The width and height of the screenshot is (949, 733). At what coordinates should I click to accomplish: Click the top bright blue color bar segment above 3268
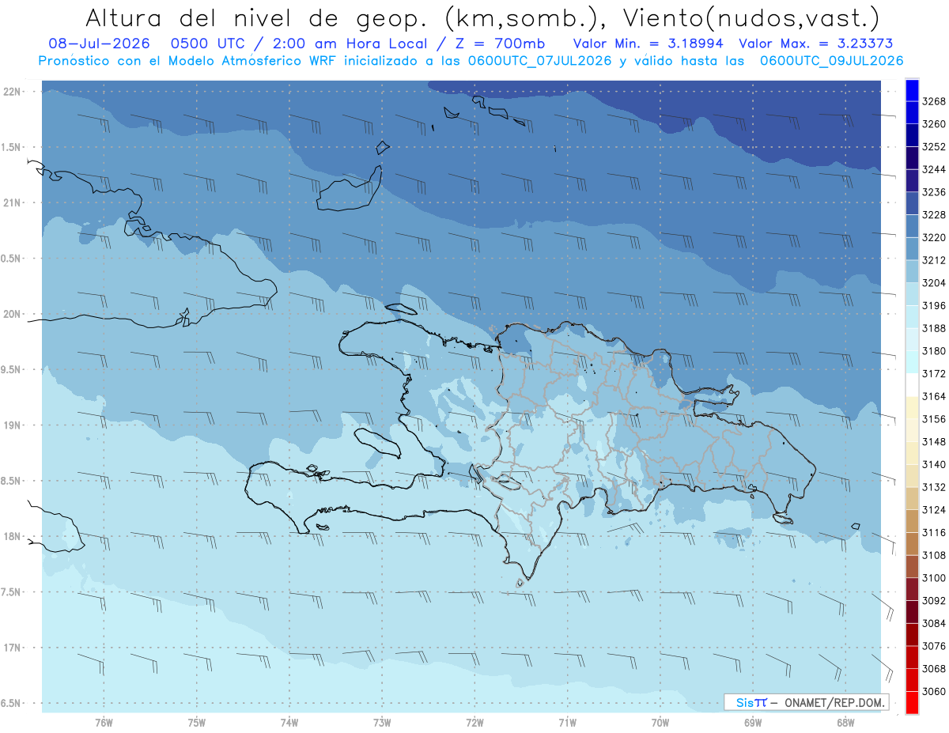(x=911, y=90)
